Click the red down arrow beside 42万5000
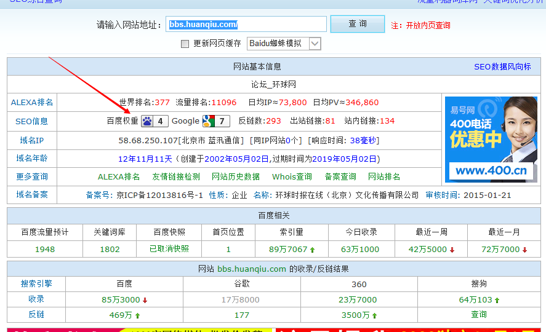The height and width of the screenshot is (332, 546). [x=452, y=250]
